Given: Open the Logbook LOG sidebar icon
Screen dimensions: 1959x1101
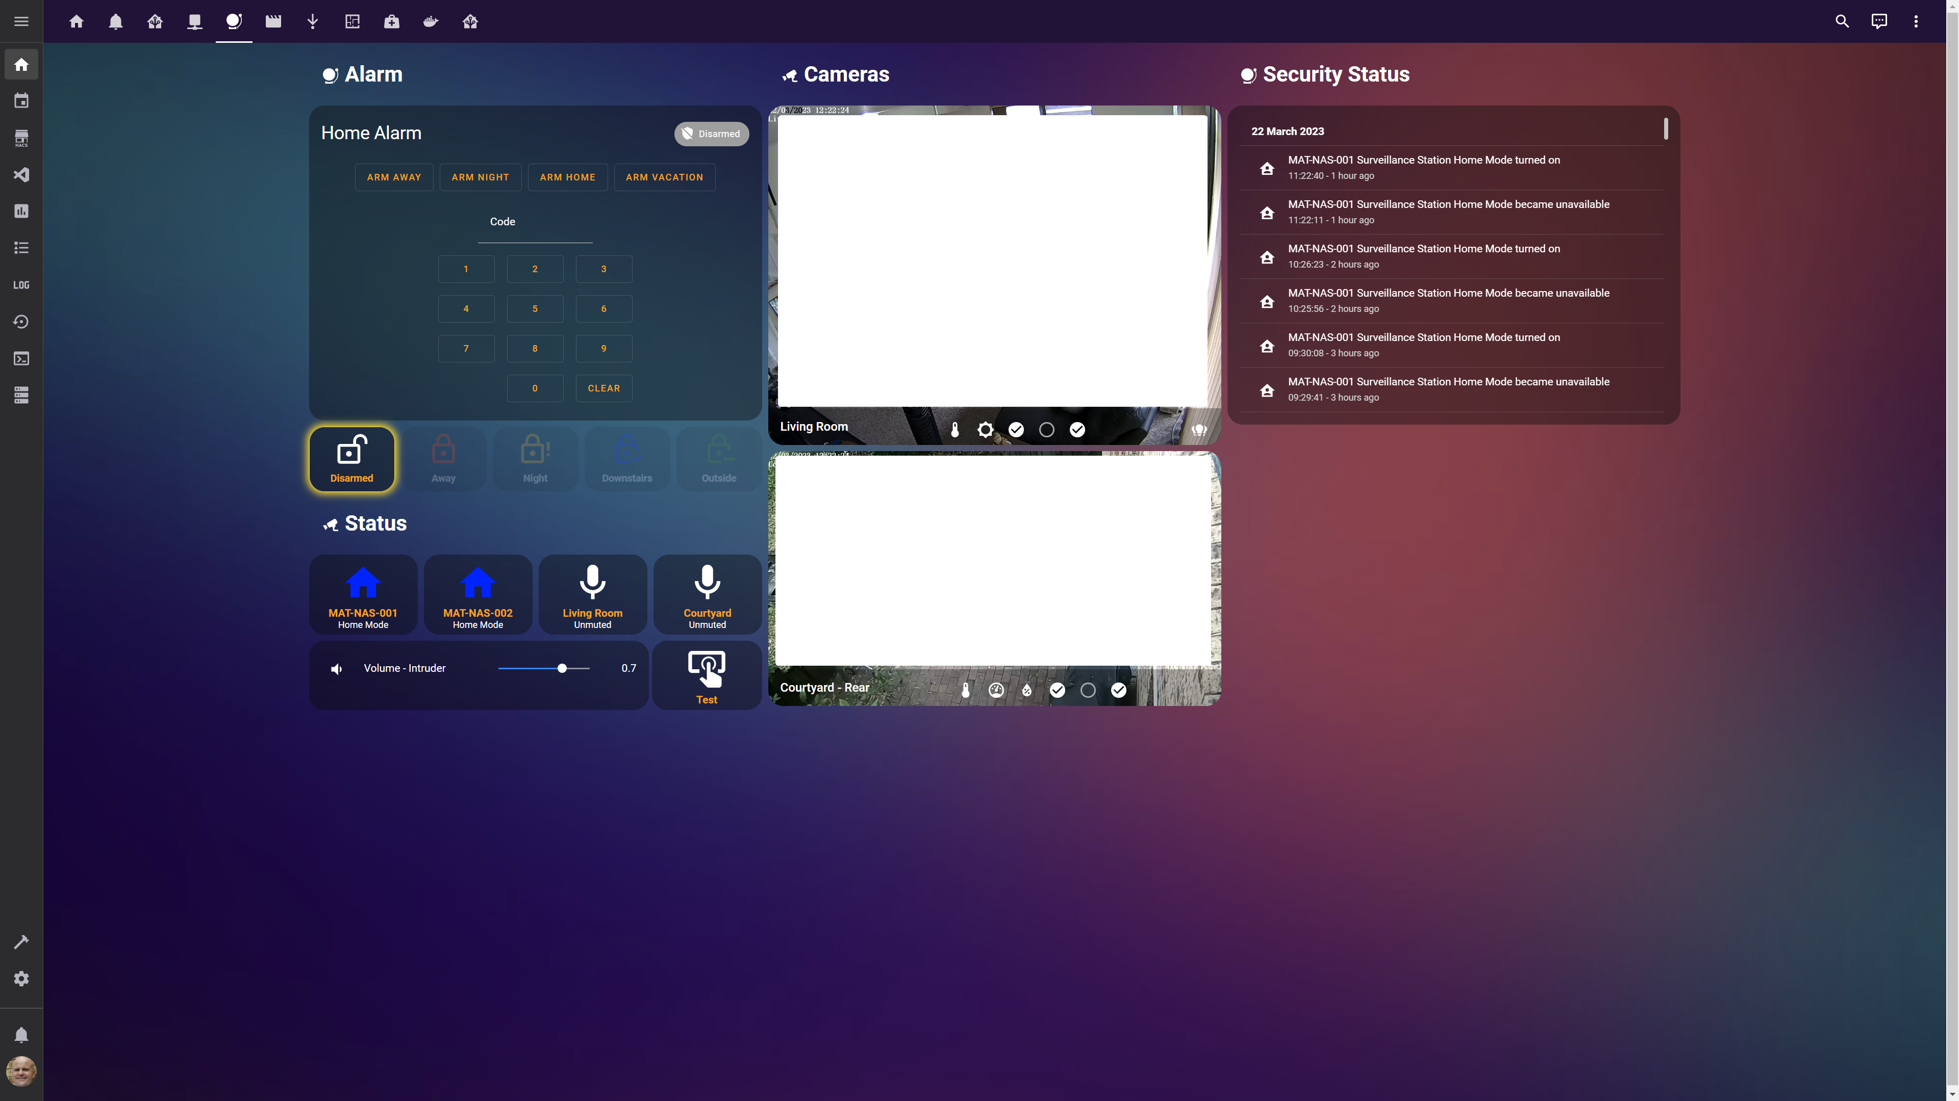Looking at the screenshot, I should [21, 285].
